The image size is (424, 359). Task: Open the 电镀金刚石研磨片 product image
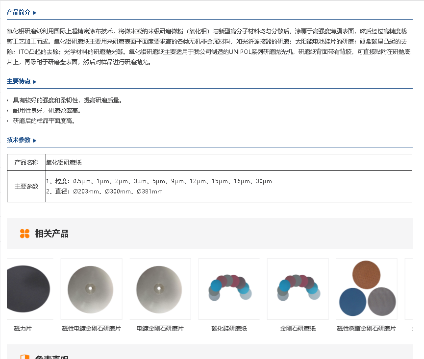pyautogui.click(x=160, y=289)
